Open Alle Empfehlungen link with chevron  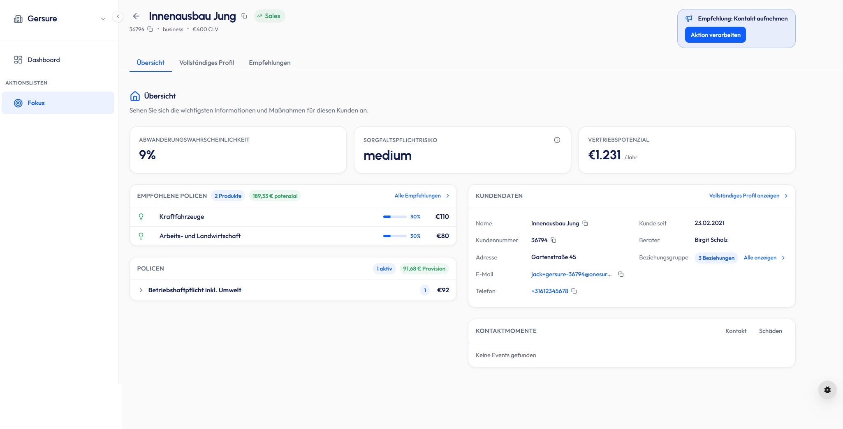(421, 196)
